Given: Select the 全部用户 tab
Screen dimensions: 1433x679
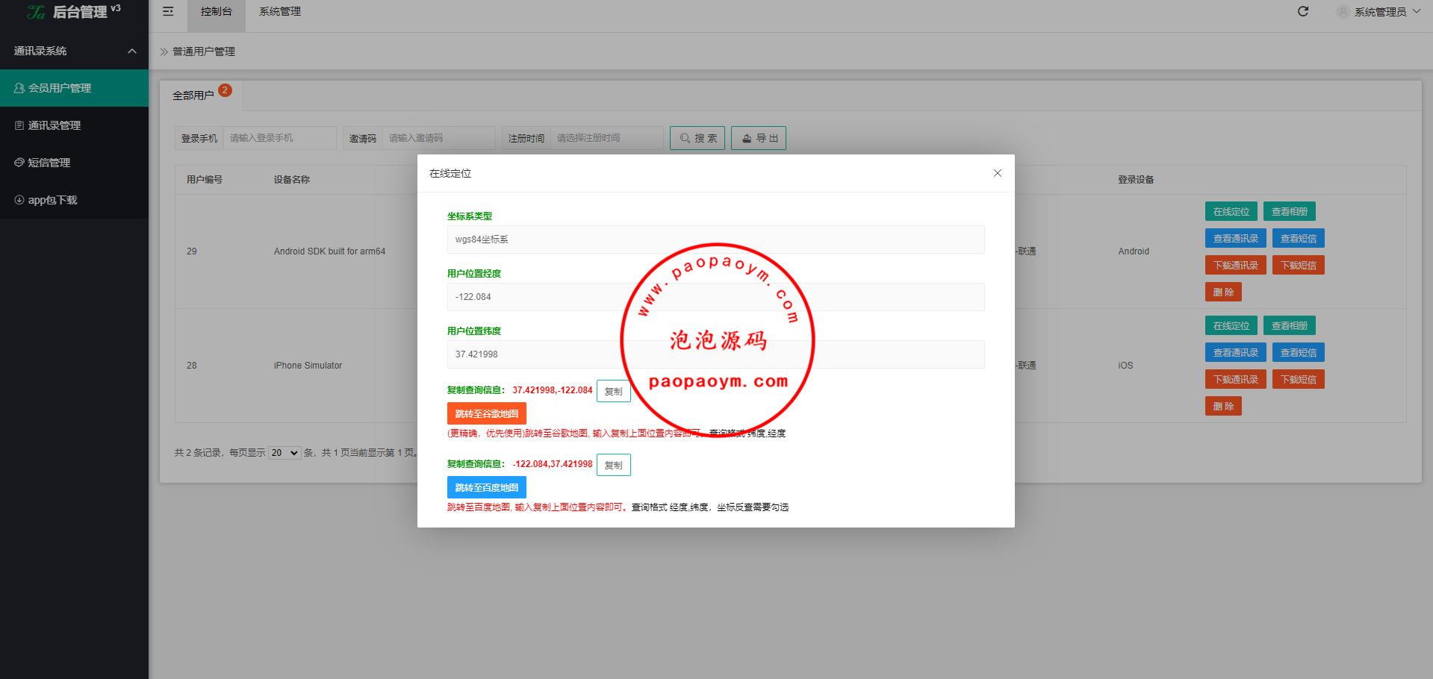Looking at the screenshot, I should click(x=193, y=96).
